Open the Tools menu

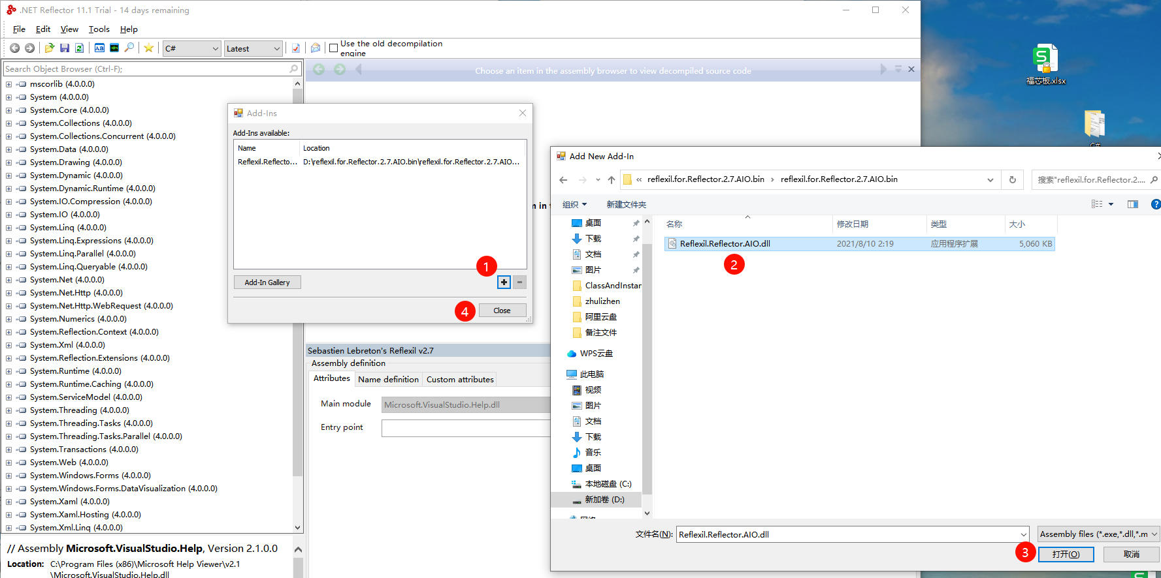(x=99, y=29)
